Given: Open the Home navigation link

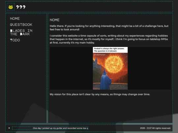Looking at the screenshot, I should pyautogui.click(x=15, y=18).
